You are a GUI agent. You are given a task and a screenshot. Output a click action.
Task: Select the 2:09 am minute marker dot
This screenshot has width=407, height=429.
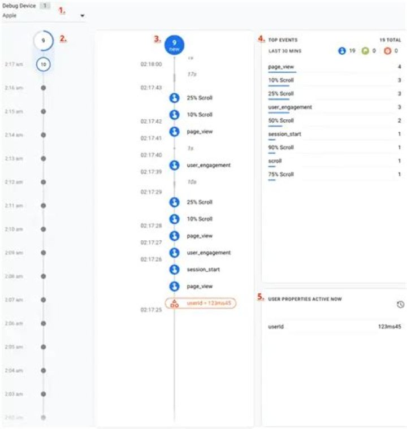[44, 253]
